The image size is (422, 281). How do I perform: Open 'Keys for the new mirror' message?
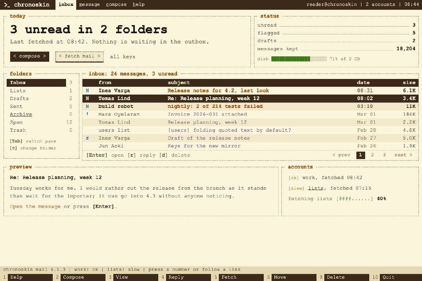[x=204, y=146]
